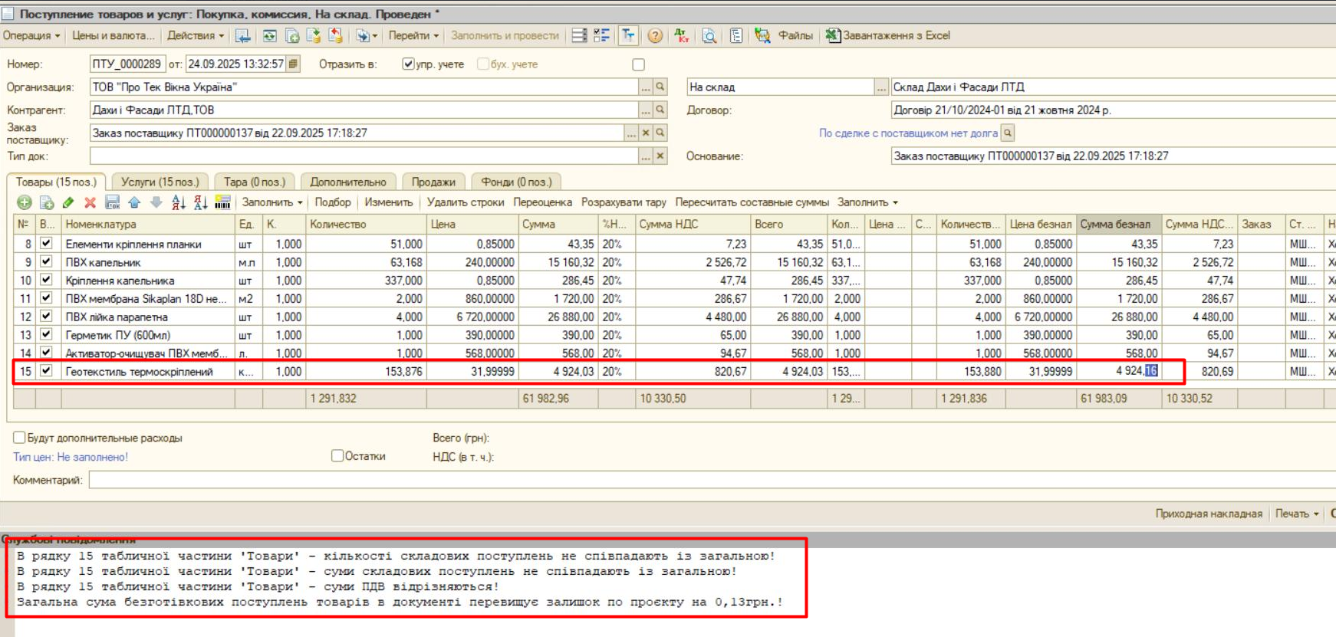Click the Тип цен: Не заполнено link
Image resolution: width=1336 pixels, height=637 pixels.
coord(71,457)
